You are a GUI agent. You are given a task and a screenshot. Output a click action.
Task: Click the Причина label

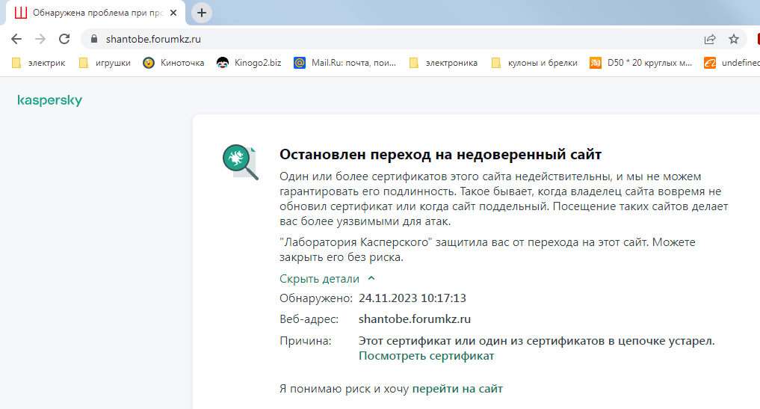click(306, 341)
